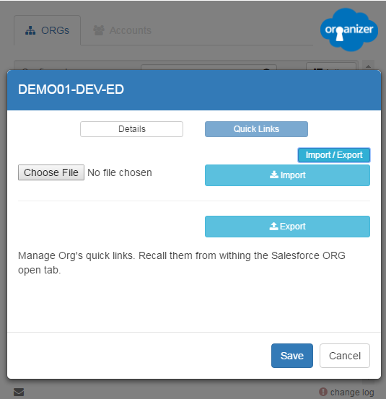The height and width of the screenshot is (399, 386).
Task: Click the sitemap icon on ORGs tab
Action: pos(30,30)
